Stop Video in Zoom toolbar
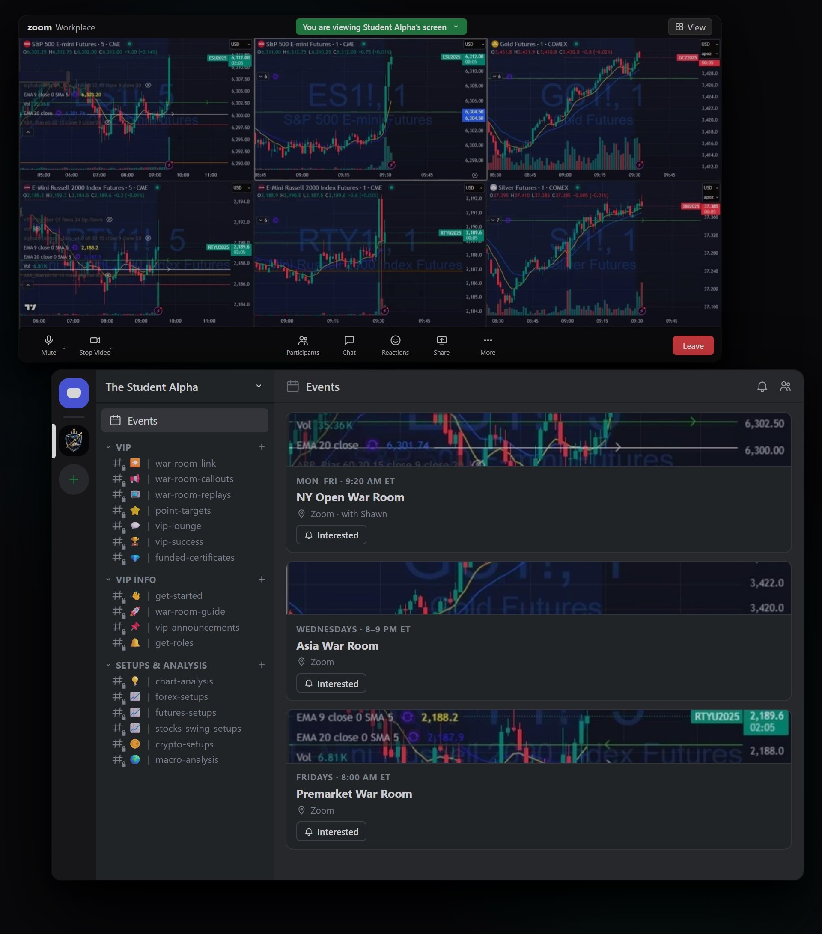This screenshot has height=934, width=822. [95, 345]
